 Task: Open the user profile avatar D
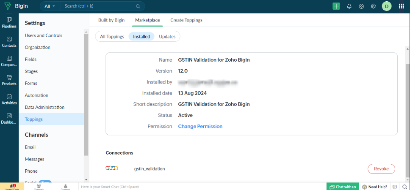[x=387, y=6]
